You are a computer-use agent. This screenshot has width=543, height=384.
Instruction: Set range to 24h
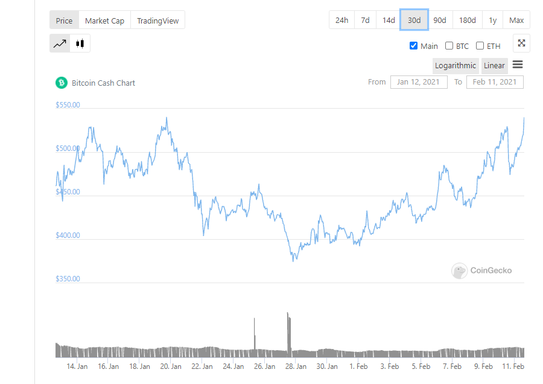pos(342,20)
